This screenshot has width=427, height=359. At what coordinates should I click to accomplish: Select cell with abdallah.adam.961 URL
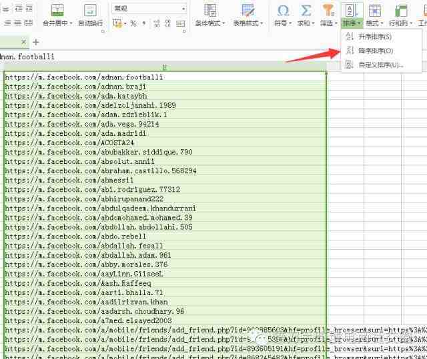[x=165, y=255]
